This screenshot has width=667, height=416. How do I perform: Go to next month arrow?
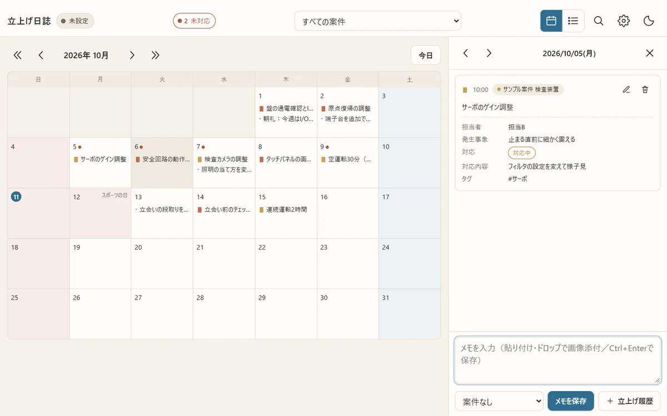click(132, 55)
